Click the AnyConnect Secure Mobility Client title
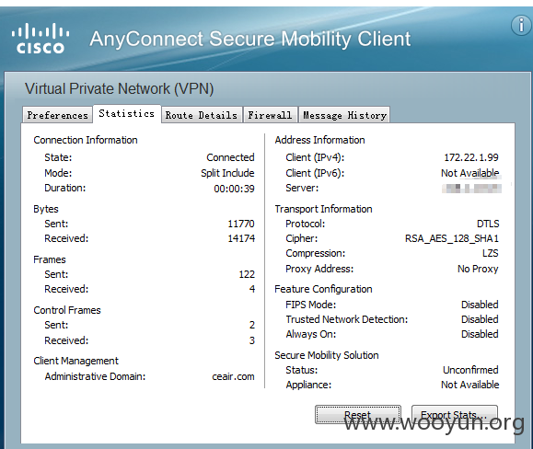Screen dimensions: 533x449 (x=250, y=39)
